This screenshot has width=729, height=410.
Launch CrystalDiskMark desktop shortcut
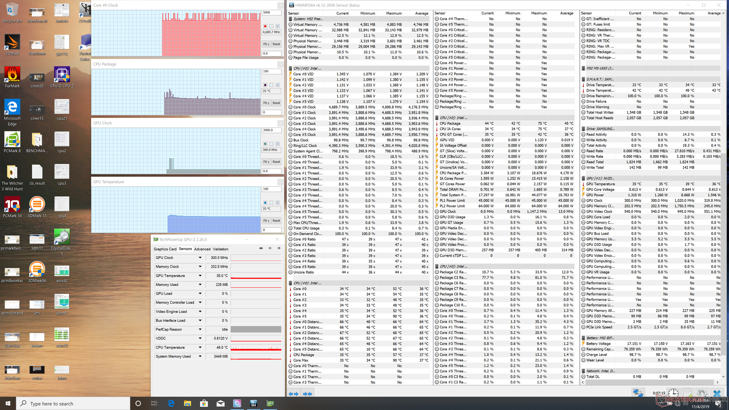coord(62,242)
